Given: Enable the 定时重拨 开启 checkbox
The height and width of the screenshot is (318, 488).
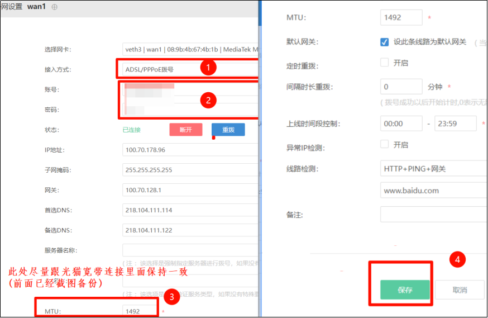Looking at the screenshot, I should (x=384, y=62).
